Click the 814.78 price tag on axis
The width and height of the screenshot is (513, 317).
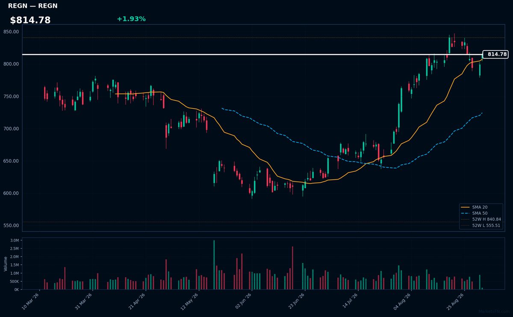[495, 54]
